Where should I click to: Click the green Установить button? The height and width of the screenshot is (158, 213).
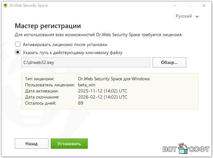click(x=69, y=144)
